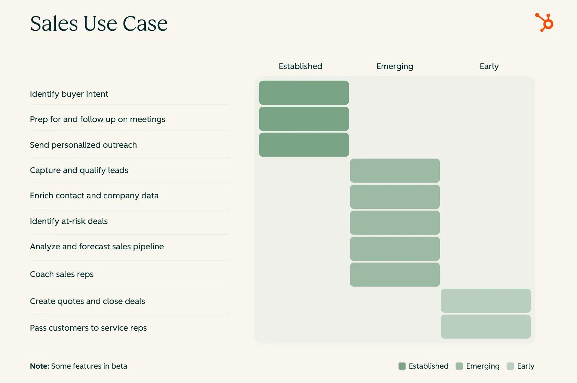
Task: Click the Established bar for Identify buyer intent
Action: [304, 93]
